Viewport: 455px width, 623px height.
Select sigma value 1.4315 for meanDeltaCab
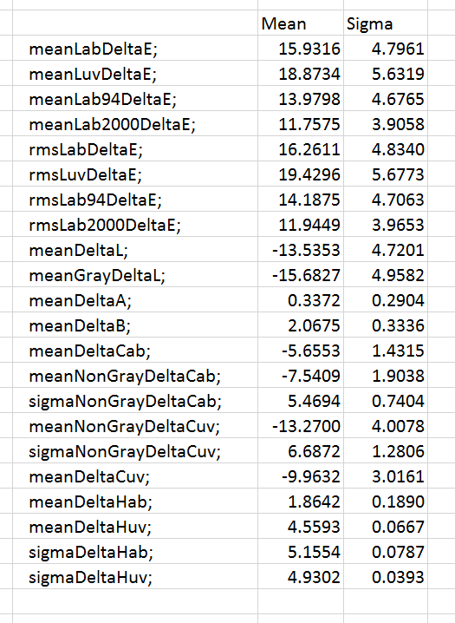(385, 351)
